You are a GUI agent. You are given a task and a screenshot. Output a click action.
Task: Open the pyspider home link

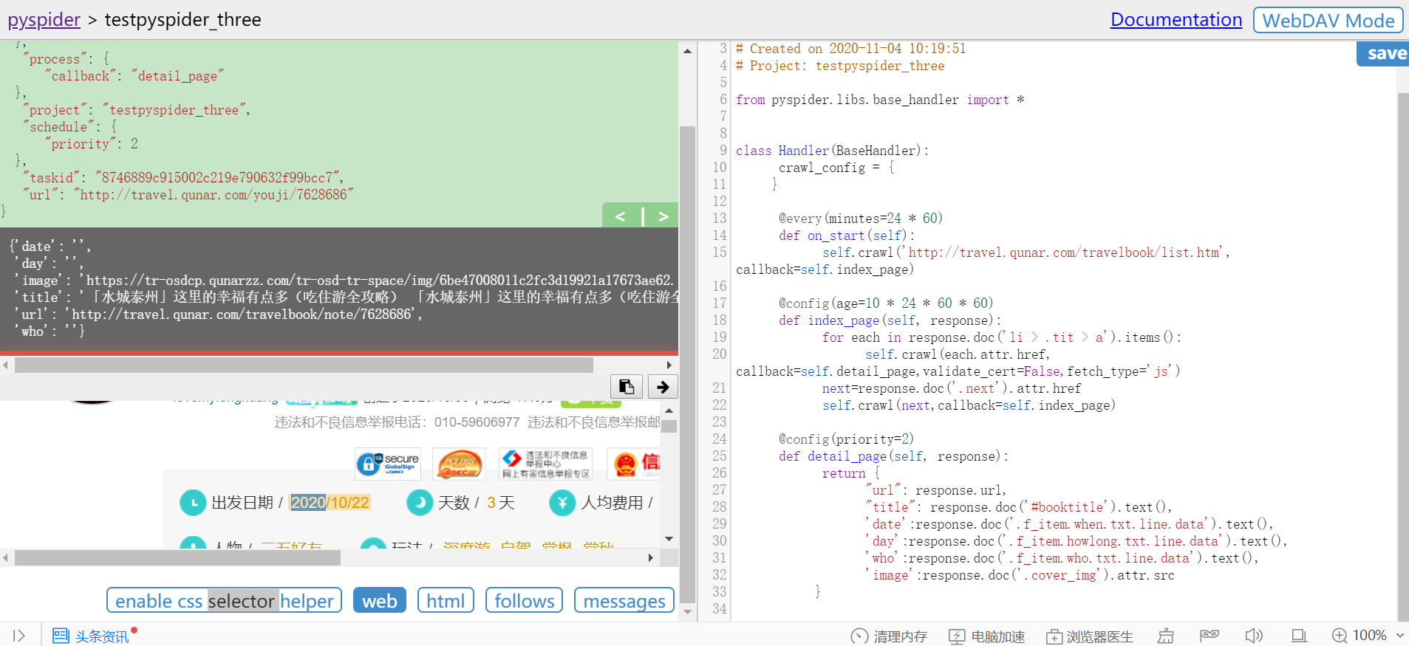pos(44,20)
